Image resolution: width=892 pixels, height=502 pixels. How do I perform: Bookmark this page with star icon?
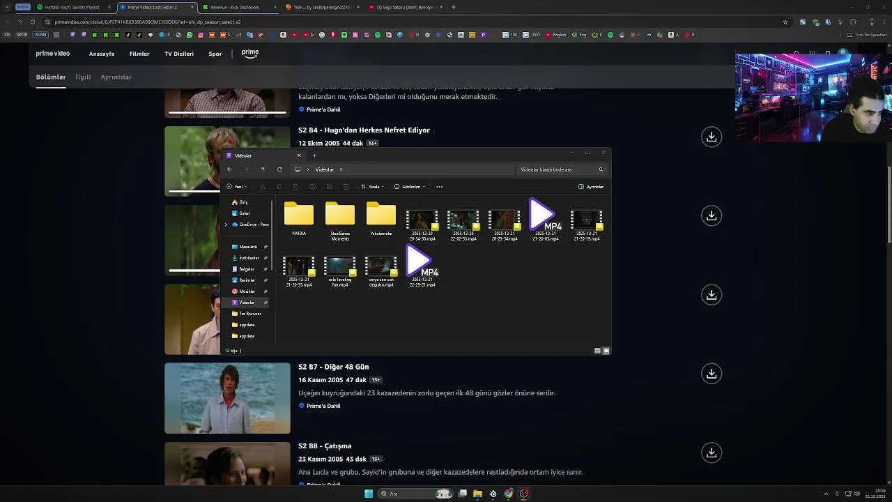click(x=785, y=22)
